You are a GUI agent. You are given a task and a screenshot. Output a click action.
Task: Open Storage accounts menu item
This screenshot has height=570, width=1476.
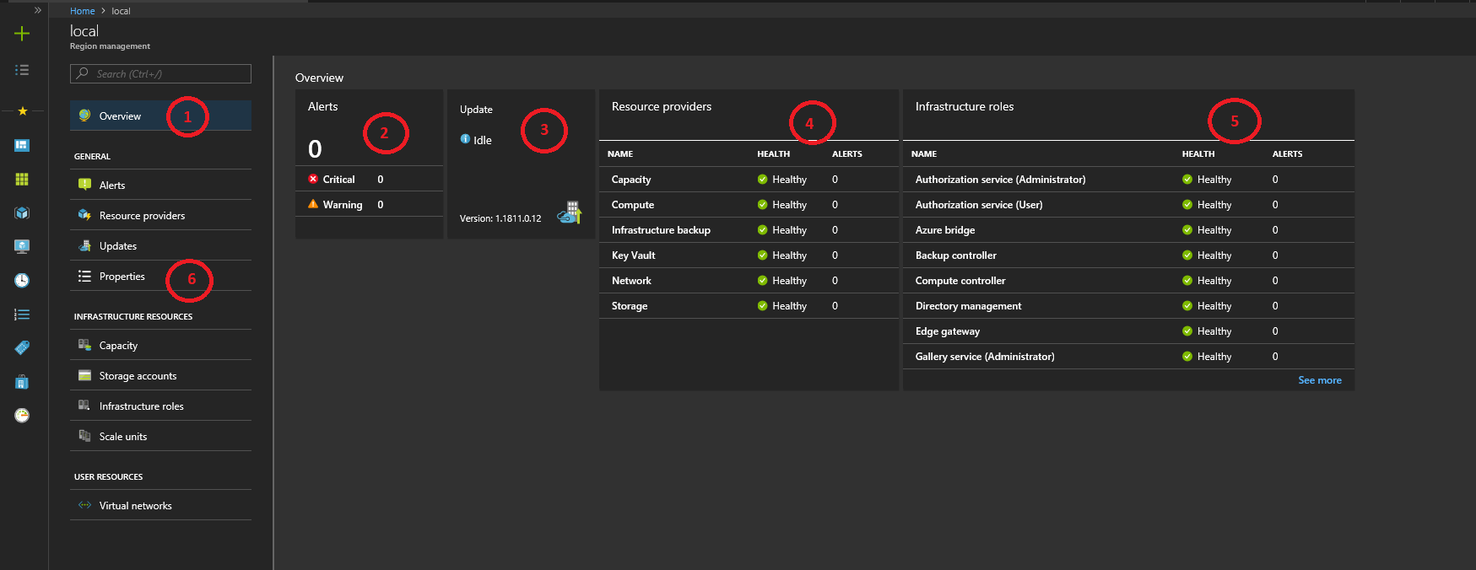[138, 376]
